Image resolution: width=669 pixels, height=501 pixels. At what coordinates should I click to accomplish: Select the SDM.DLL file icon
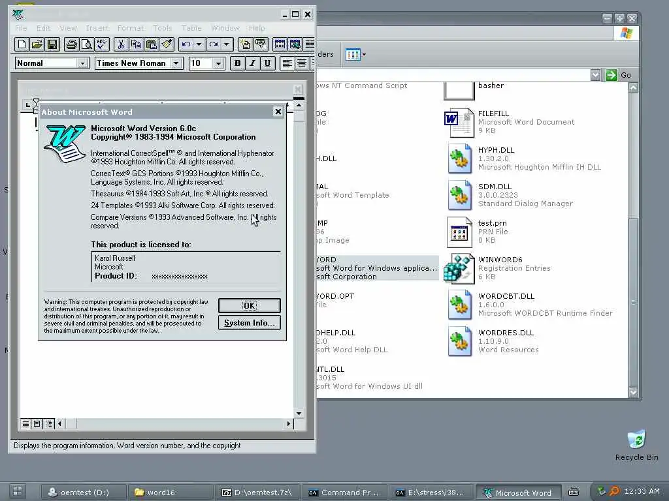tap(459, 196)
